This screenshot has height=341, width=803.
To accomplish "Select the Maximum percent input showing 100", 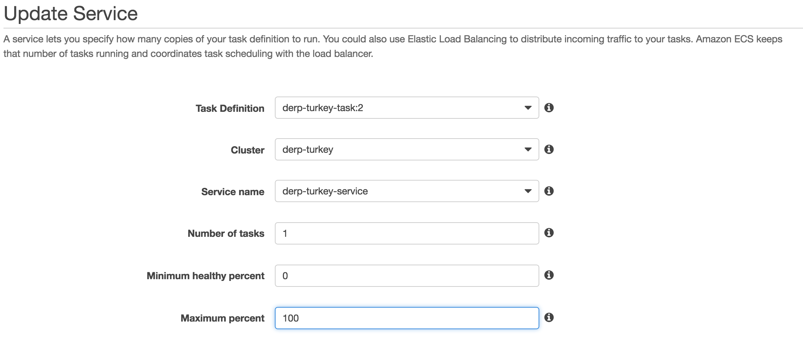I will 407,318.
